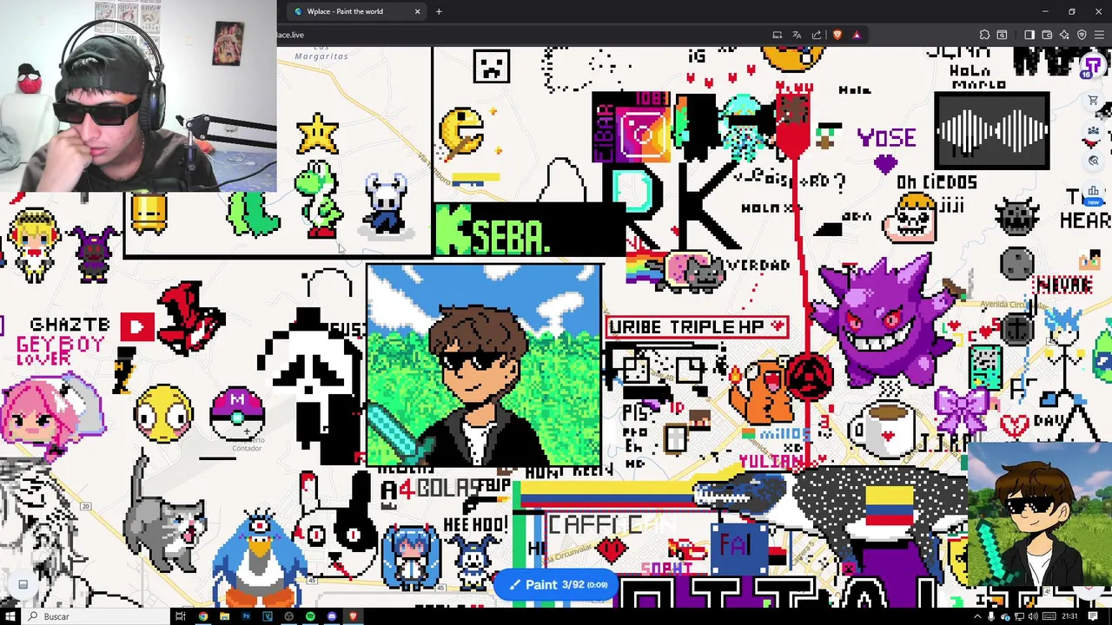Open the browser hamburger menu

click(x=1099, y=35)
